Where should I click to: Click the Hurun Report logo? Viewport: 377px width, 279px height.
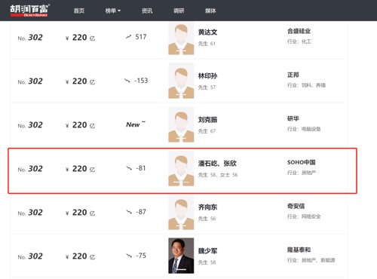(x=30, y=11)
